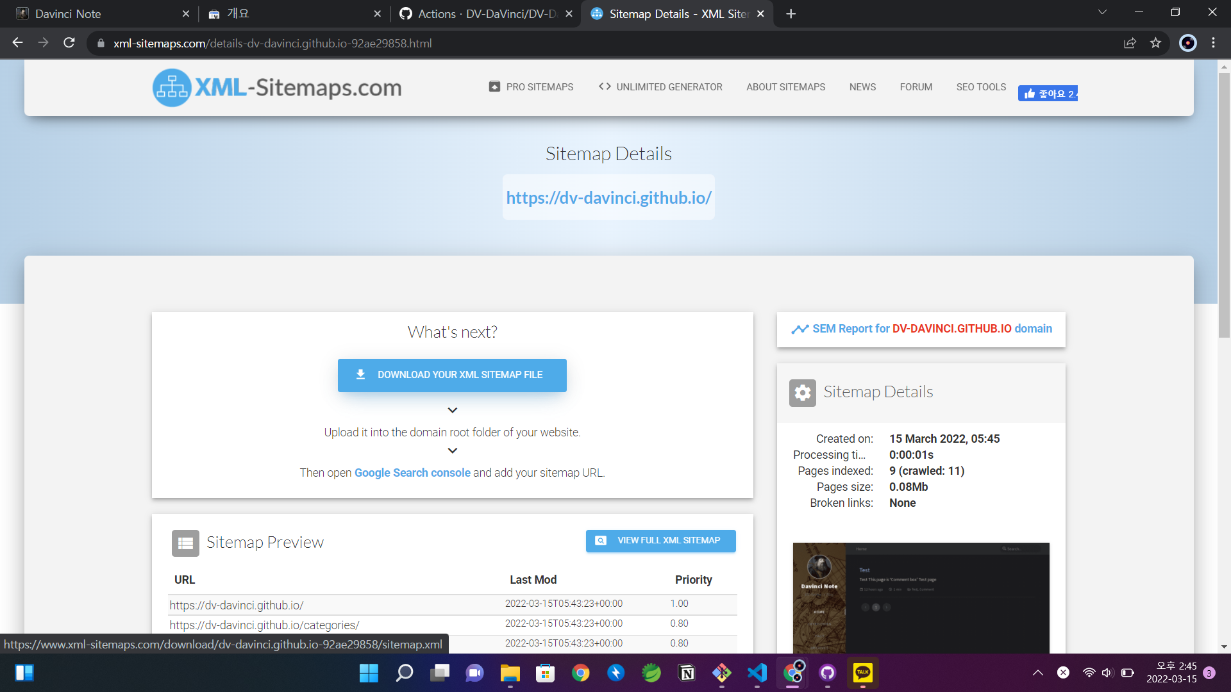The height and width of the screenshot is (692, 1231).
Task: Open the Google Search console link
Action: pyautogui.click(x=412, y=472)
